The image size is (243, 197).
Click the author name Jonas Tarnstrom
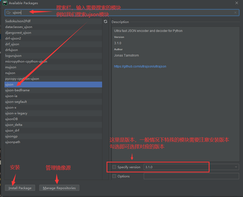(x=126, y=55)
